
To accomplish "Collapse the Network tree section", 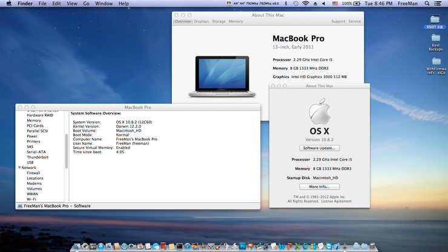I will click(x=19, y=168).
